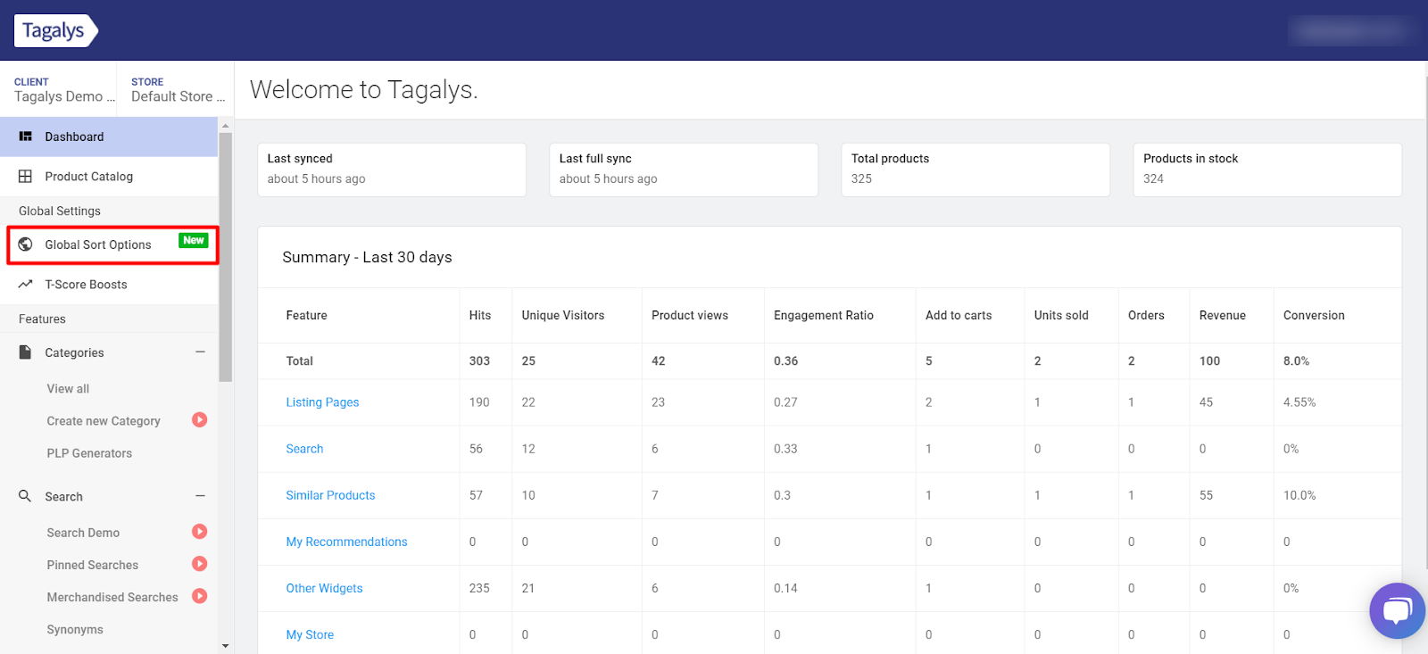The height and width of the screenshot is (654, 1428).
Task: Open Search Demo
Action: coord(83,533)
